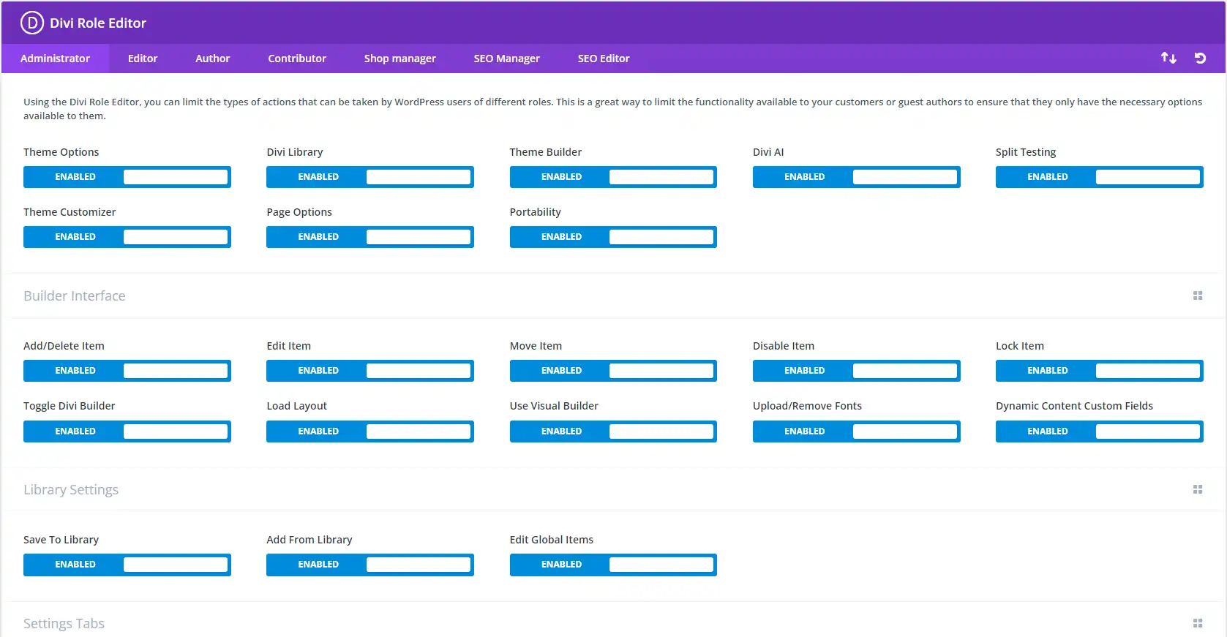Click the Library Settings grid icon
The height and width of the screenshot is (637, 1227).
click(1198, 489)
